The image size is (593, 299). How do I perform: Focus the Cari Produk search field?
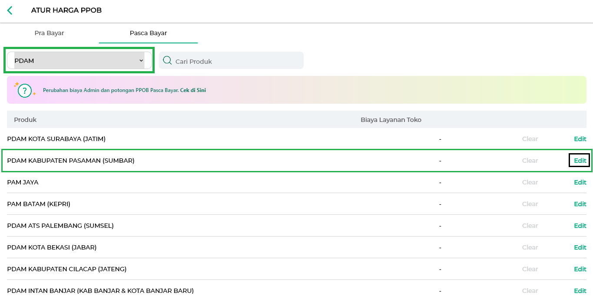tap(231, 60)
